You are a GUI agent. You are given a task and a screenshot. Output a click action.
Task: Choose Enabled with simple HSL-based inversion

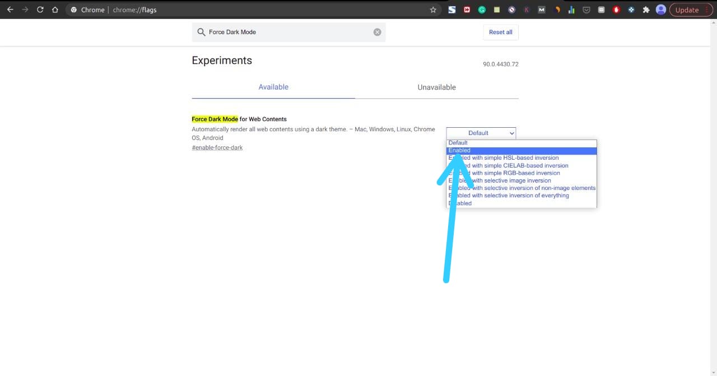click(x=522, y=158)
